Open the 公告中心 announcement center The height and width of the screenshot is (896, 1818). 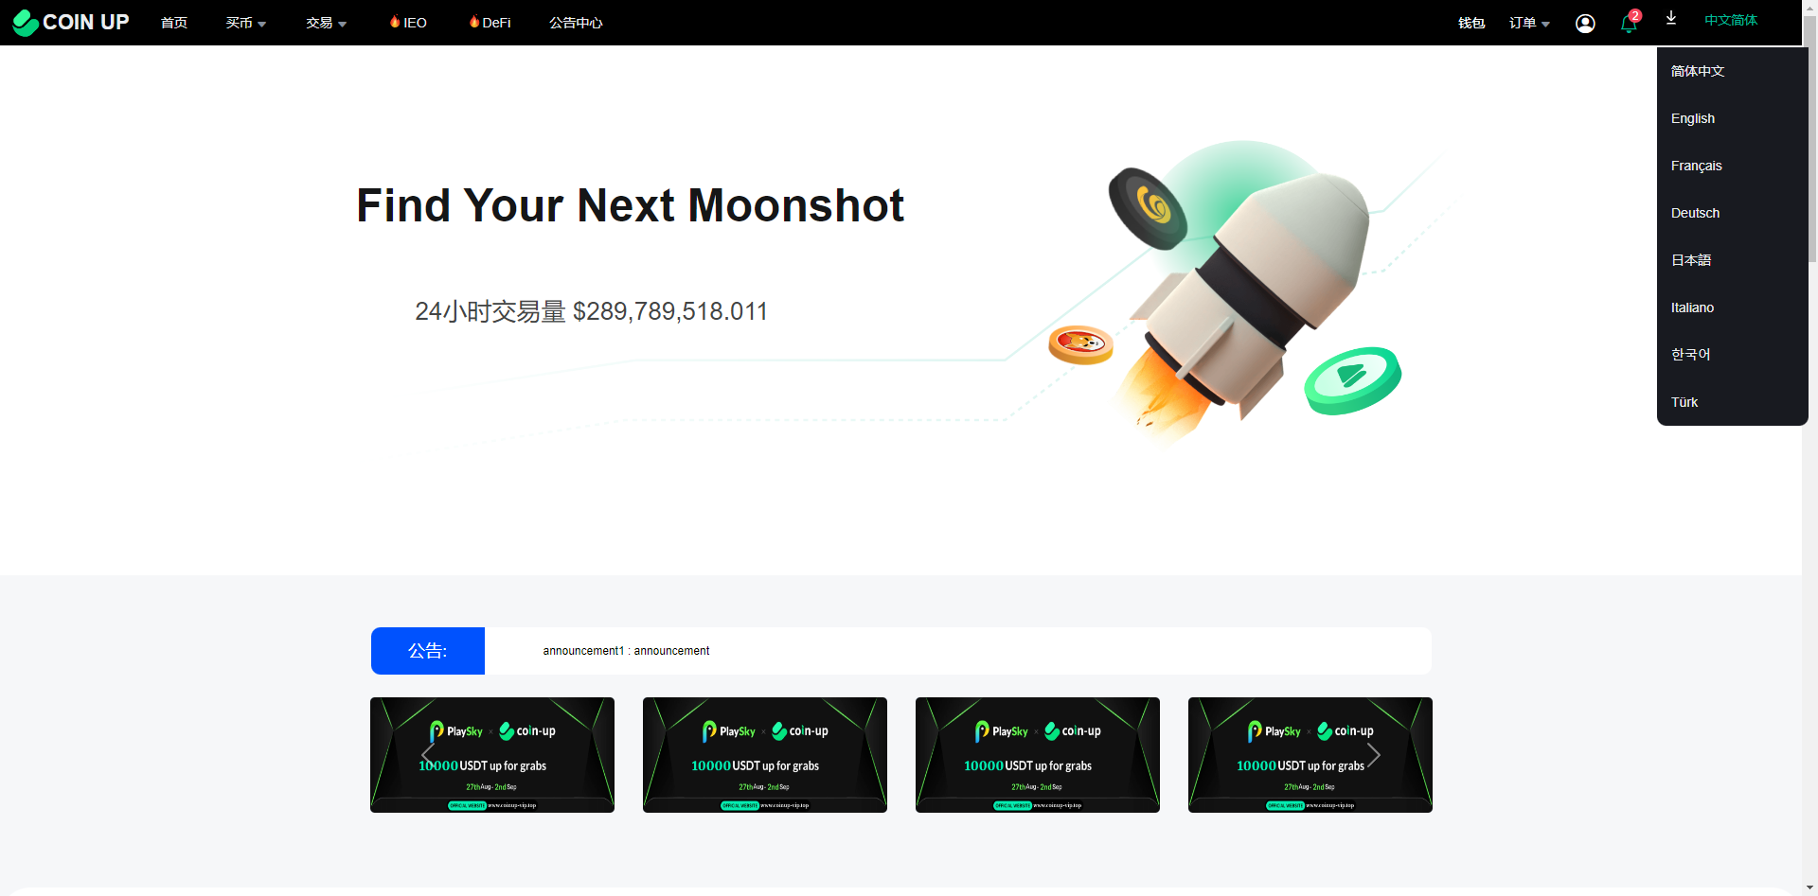tap(576, 23)
